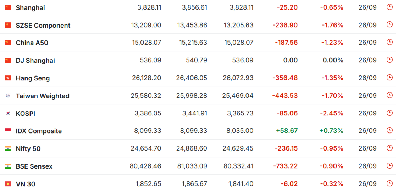Click the Vietnam flag beside VN 30
Image resolution: width=398 pixels, height=192 pixels.
(x=8, y=184)
